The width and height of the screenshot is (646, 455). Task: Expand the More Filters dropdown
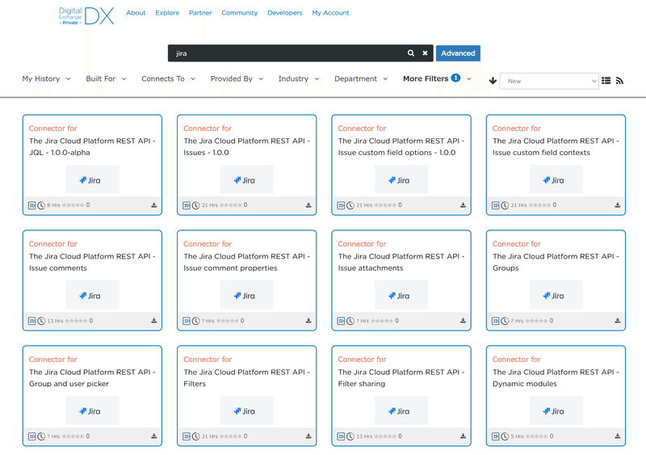pos(437,78)
